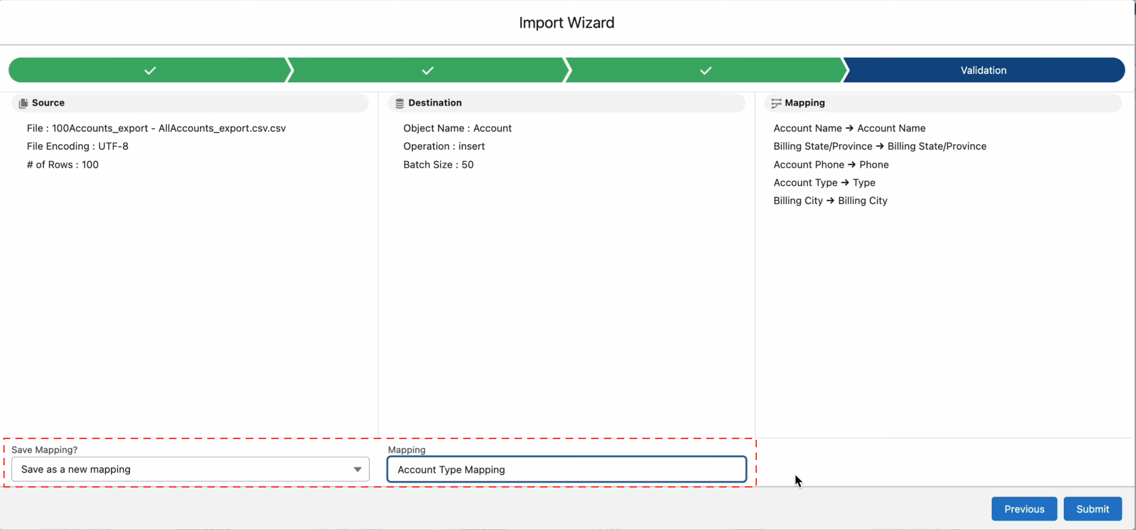The image size is (1136, 530).
Task: Select the Validation step in progress bar
Action: (983, 71)
